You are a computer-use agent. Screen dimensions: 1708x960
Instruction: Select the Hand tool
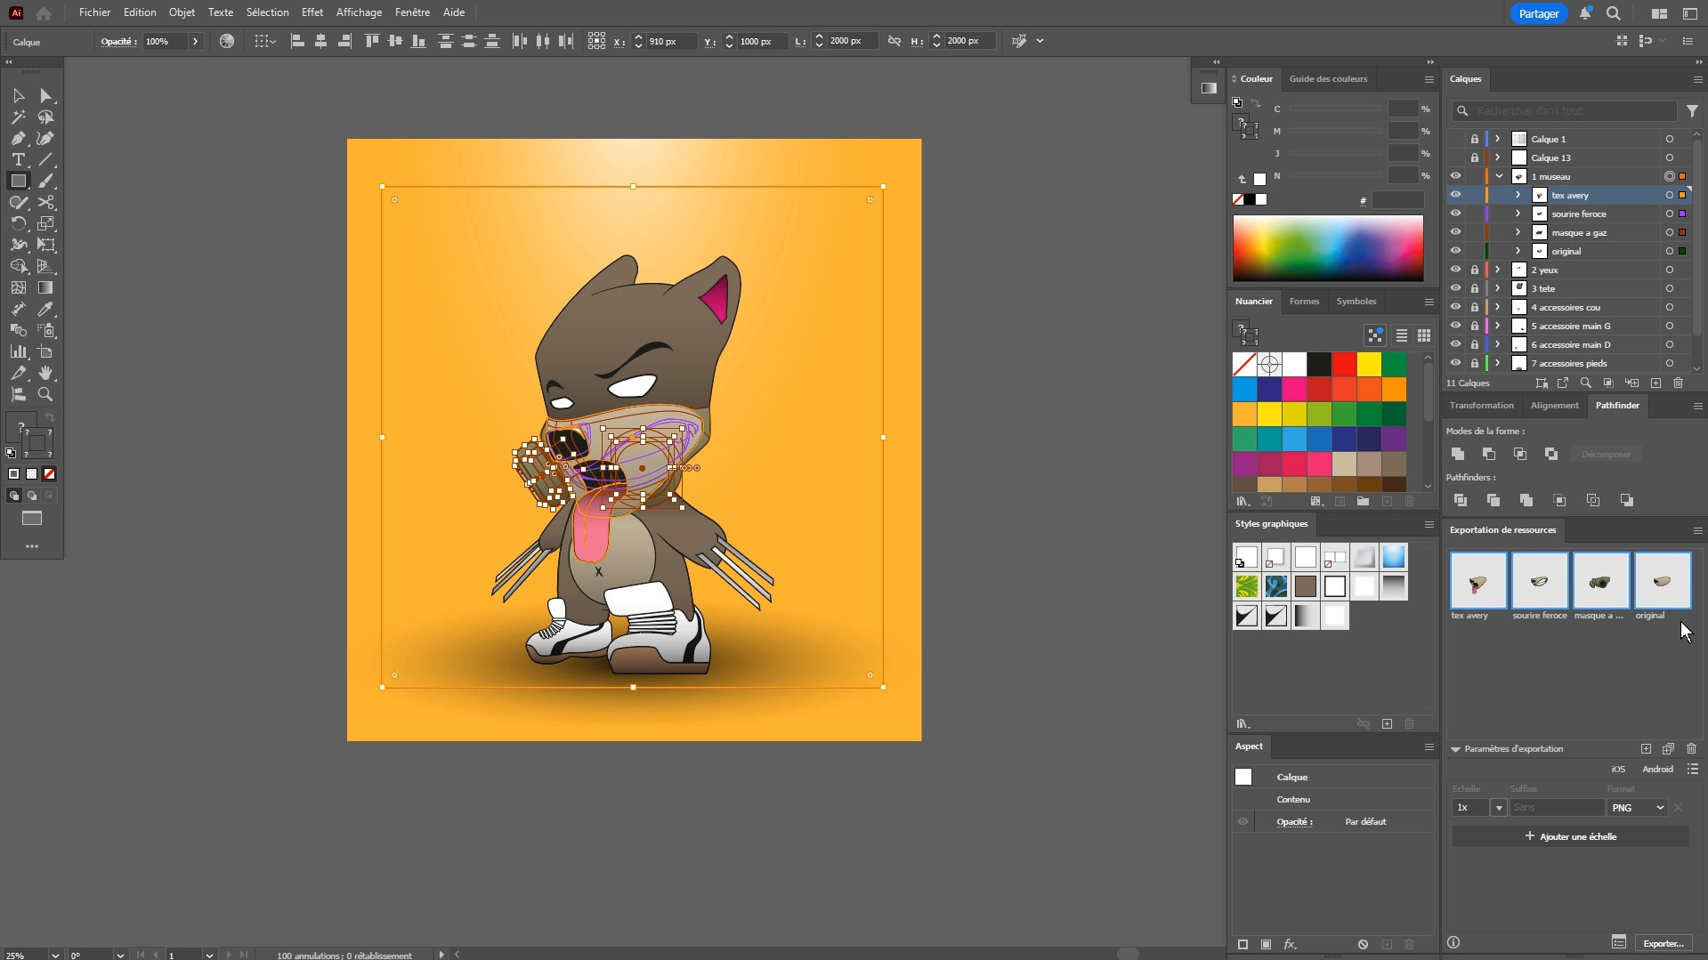point(46,373)
